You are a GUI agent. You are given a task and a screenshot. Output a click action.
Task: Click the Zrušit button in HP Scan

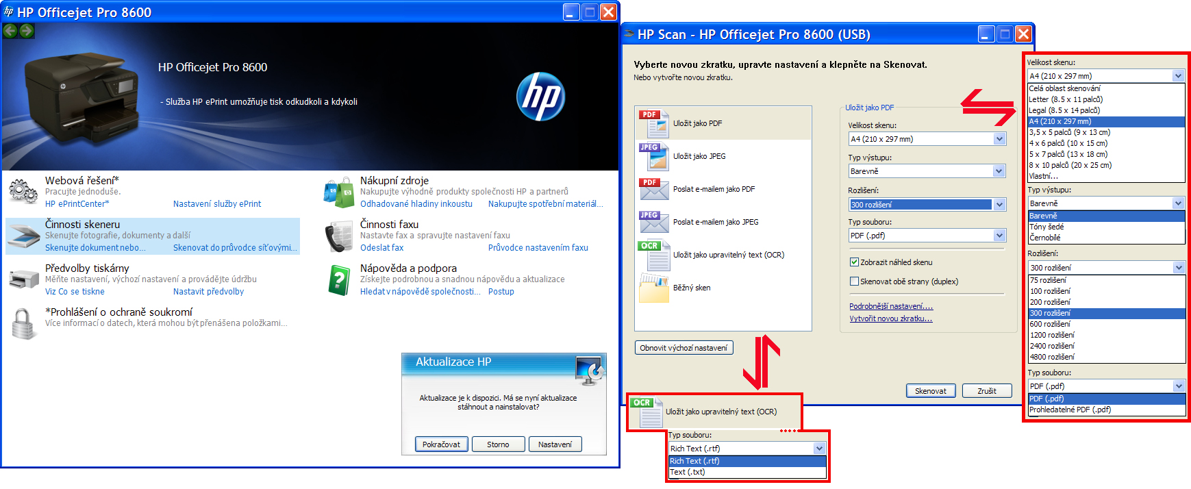tap(987, 391)
